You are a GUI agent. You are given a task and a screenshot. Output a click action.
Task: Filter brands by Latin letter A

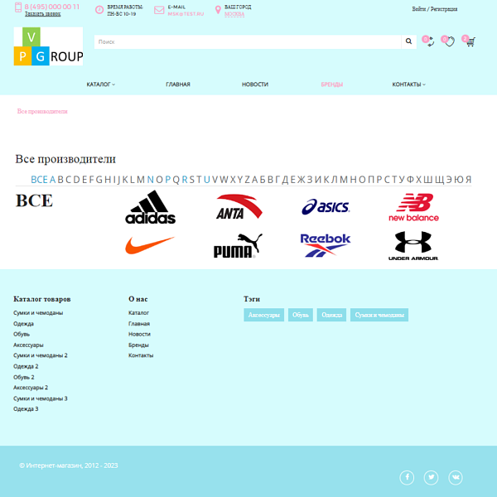tap(52, 180)
